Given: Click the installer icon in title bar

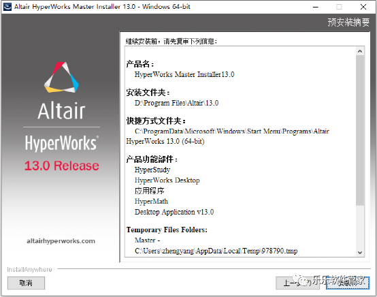Looking at the screenshot, I should (7, 7).
